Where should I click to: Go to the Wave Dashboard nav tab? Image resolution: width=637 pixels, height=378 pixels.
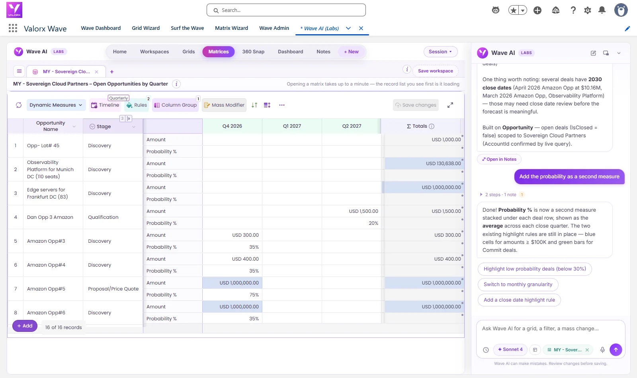[x=101, y=28]
